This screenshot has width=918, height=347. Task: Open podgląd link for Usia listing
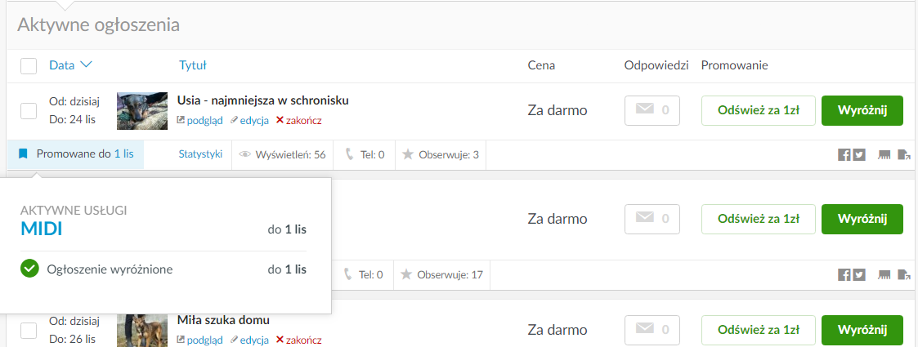coord(199,120)
